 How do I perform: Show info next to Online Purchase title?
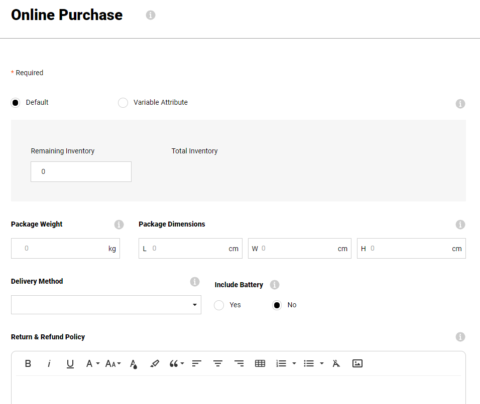click(x=151, y=15)
